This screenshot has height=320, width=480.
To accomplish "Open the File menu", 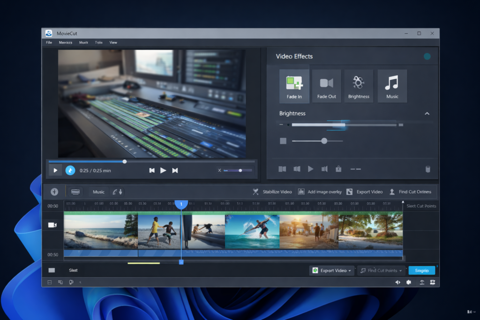I will coord(49,42).
